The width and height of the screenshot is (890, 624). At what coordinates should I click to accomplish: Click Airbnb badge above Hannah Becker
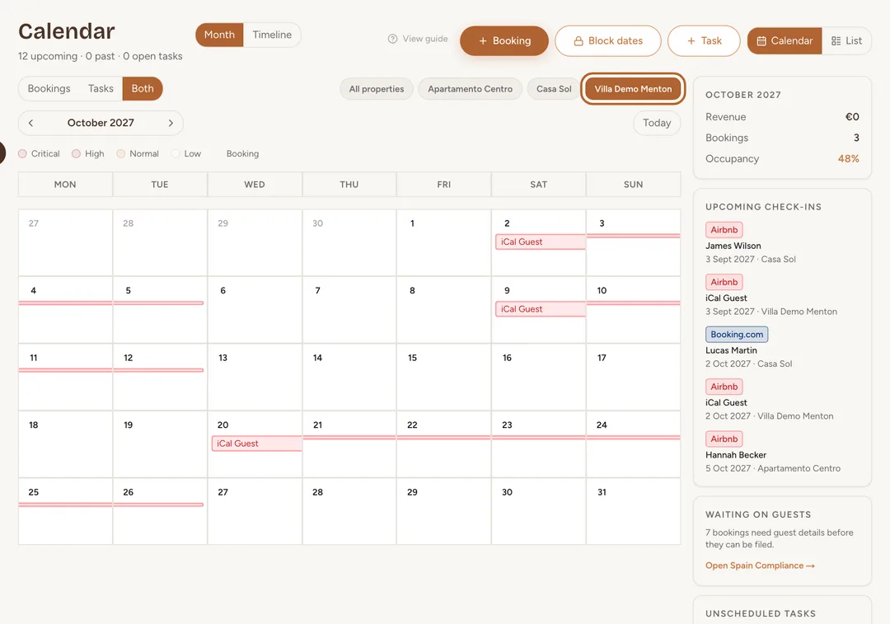[724, 439]
